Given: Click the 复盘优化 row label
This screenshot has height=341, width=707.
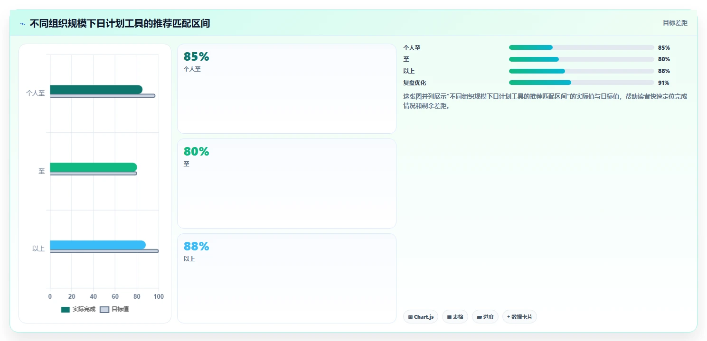Looking at the screenshot, I should tap(415, 83).
